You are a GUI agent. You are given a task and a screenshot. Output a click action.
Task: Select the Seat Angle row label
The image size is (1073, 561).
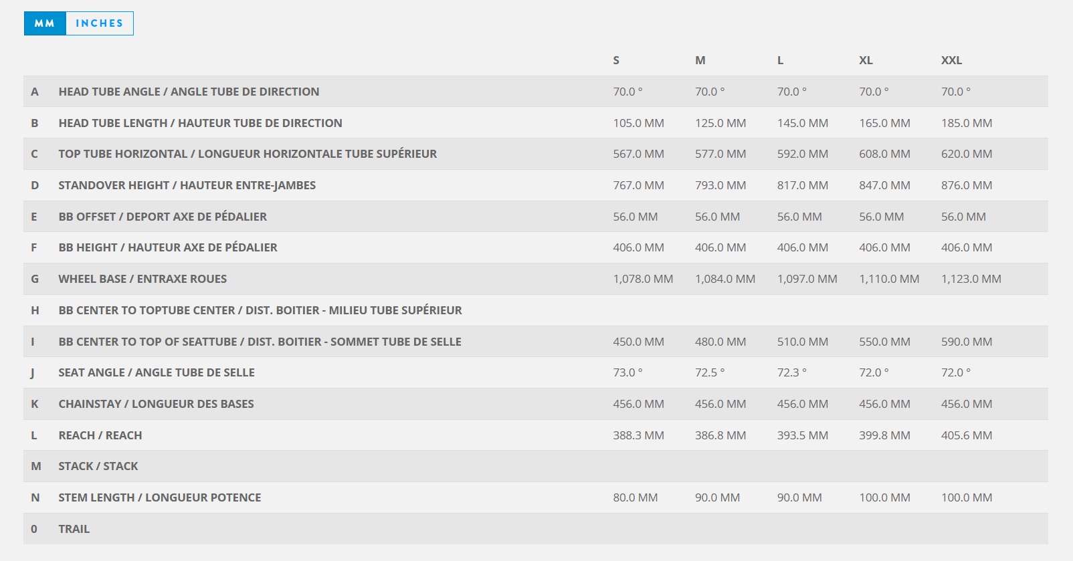(157, 372)
